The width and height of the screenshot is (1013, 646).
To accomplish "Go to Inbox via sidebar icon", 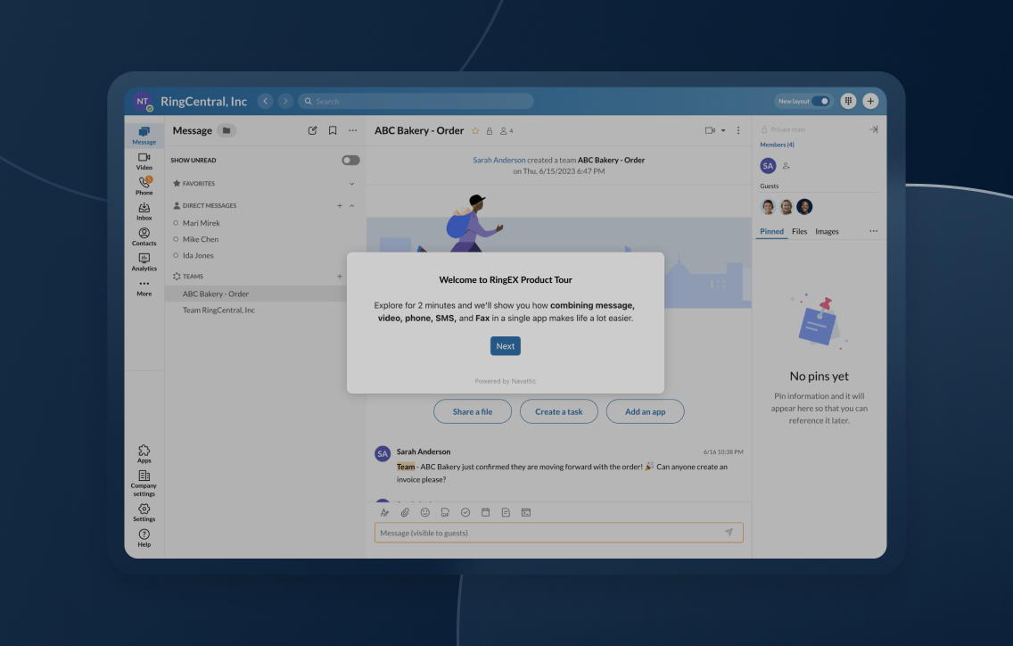I will [144, 211].
